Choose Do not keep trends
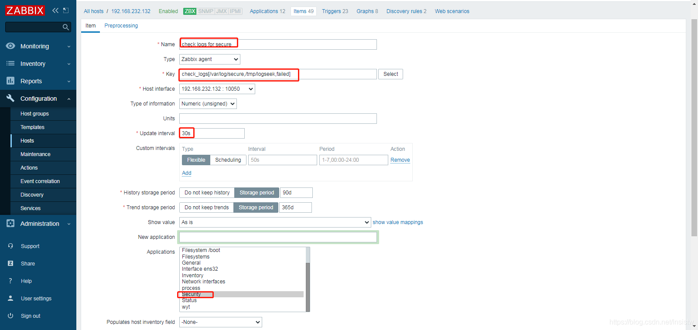This screenshot has height=330, width=698. (x=206, y=208)
